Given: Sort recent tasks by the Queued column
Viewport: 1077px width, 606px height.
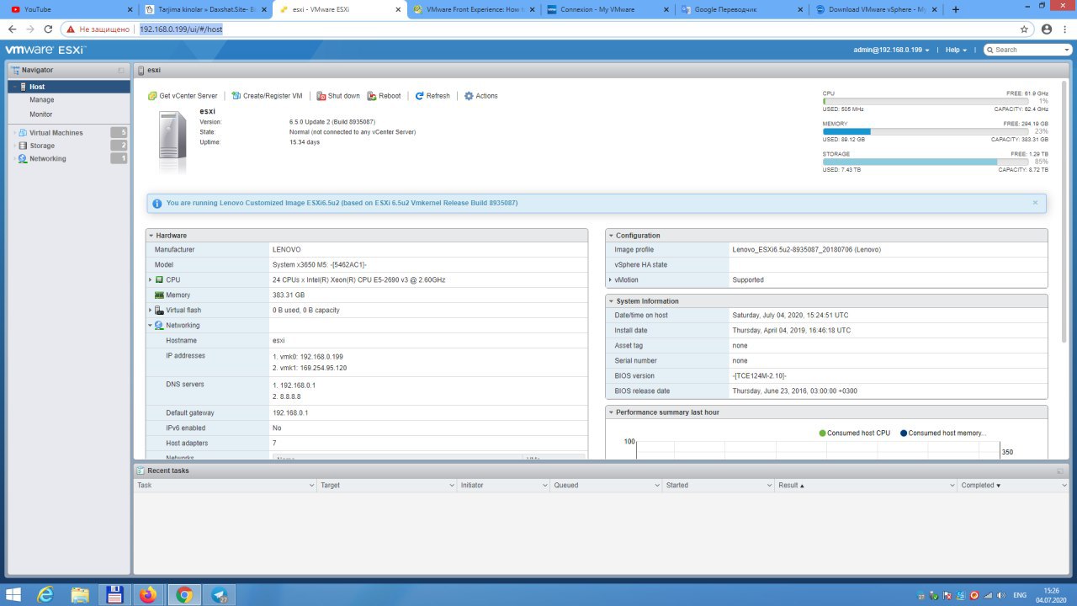Looking at the screenshot, I should (606, 486).
